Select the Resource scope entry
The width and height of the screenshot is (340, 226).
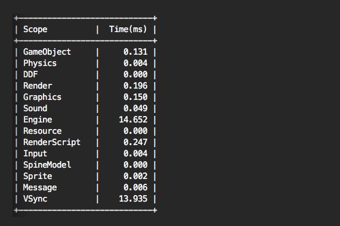(42, 131)
